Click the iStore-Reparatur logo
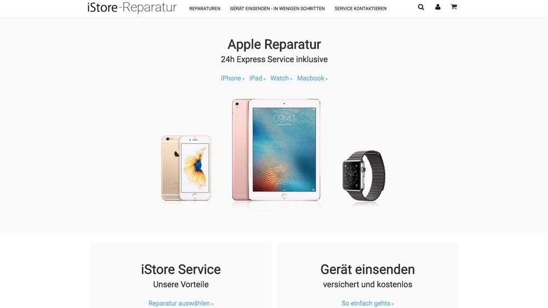Screen dimensions: 548x308 coord(132,7)
